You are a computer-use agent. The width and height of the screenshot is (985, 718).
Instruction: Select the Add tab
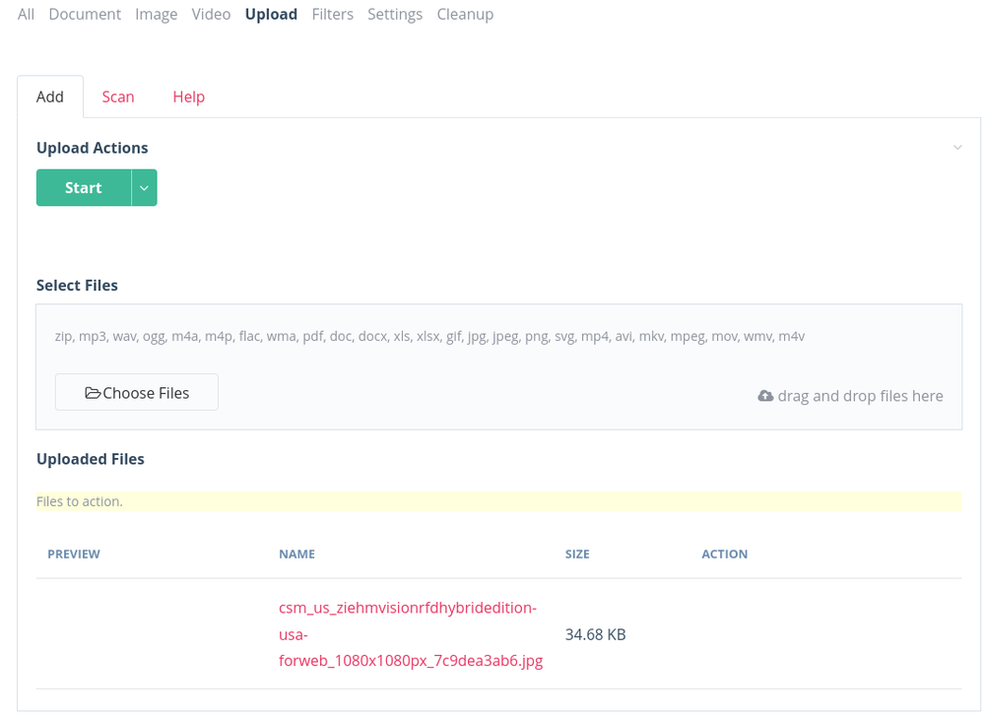pyautogui.click(x=50, y=97)
